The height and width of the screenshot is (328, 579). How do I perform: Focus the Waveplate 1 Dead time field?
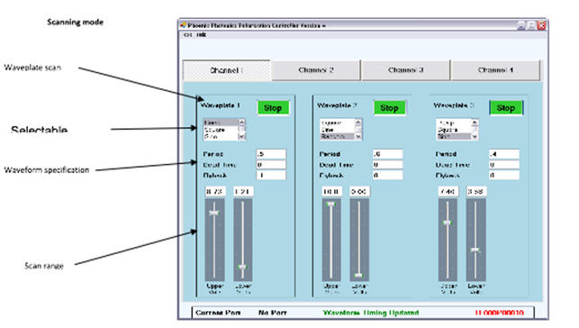271,165
